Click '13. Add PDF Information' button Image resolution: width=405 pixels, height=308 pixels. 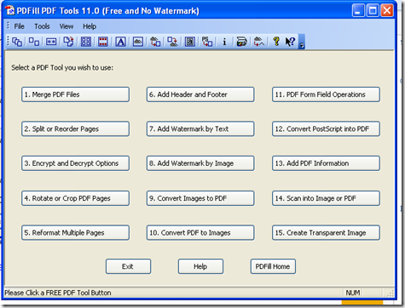point(326,163)
